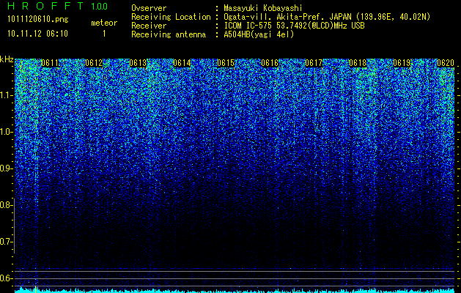Click the HROFFT 1.0.0 title text
The image size is (461, 293).
tap(58, 6)
